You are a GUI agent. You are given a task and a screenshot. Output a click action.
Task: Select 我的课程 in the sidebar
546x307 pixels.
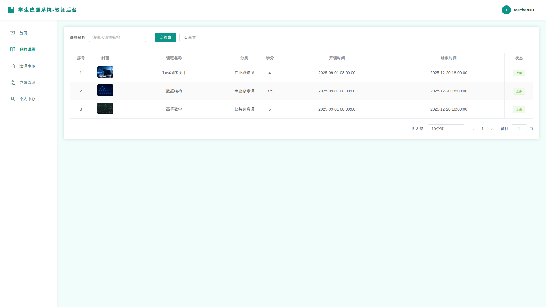pos(28,49)
